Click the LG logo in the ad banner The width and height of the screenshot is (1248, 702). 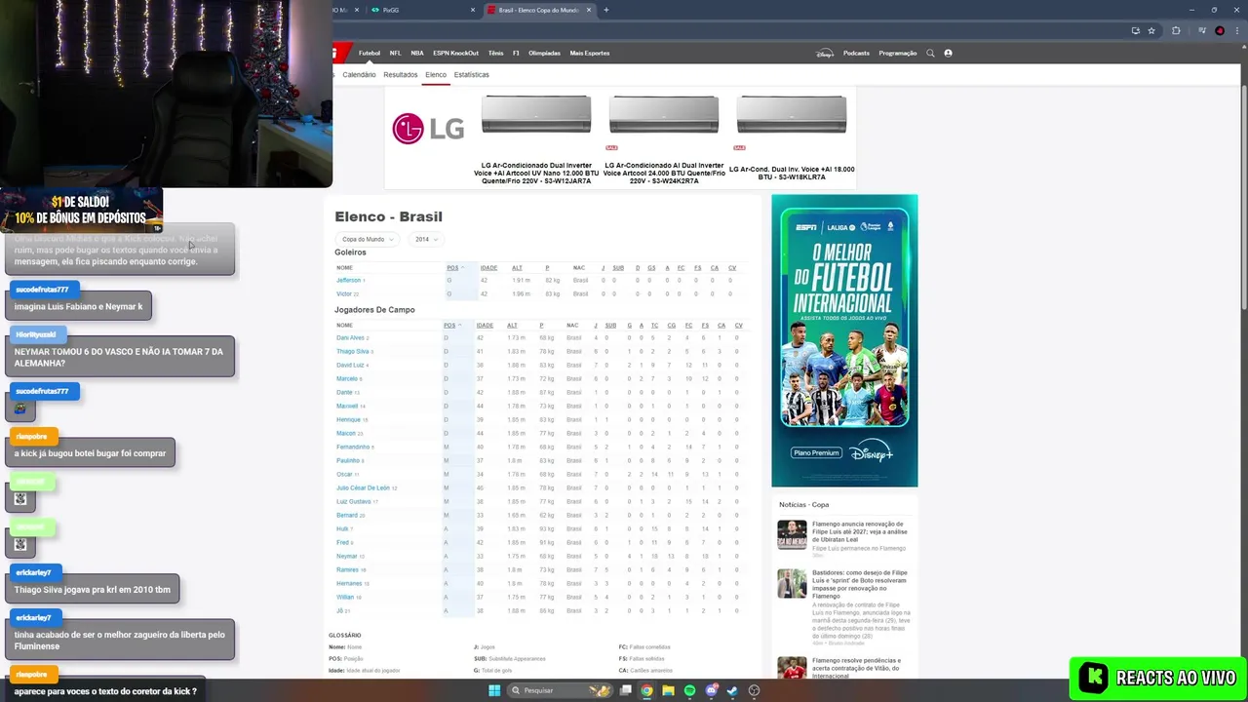(x=428, y=129)
